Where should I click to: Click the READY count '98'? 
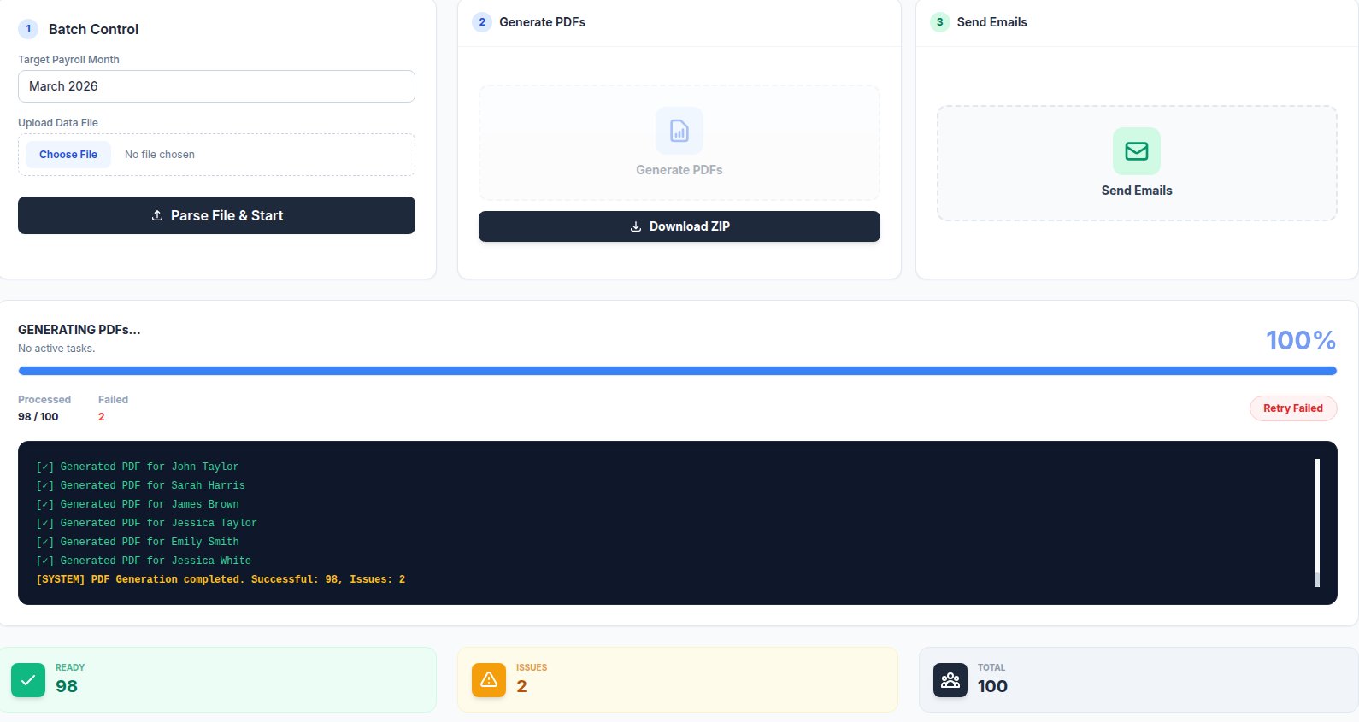pos(67,686)
